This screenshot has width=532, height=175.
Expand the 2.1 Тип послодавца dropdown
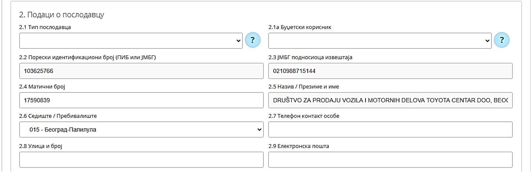[x=131, y=41]
